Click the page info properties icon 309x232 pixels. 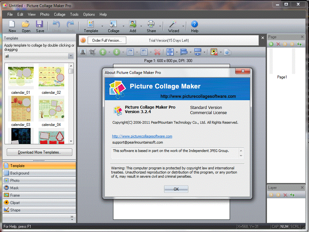click(227, 52)
